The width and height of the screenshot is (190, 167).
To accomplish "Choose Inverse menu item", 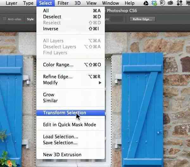I will 71,29.
